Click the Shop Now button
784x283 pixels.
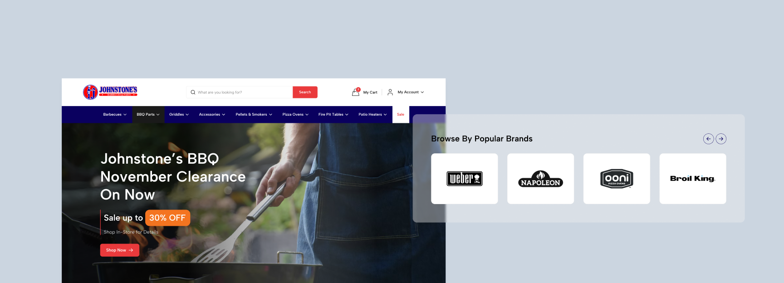[120, 250]
